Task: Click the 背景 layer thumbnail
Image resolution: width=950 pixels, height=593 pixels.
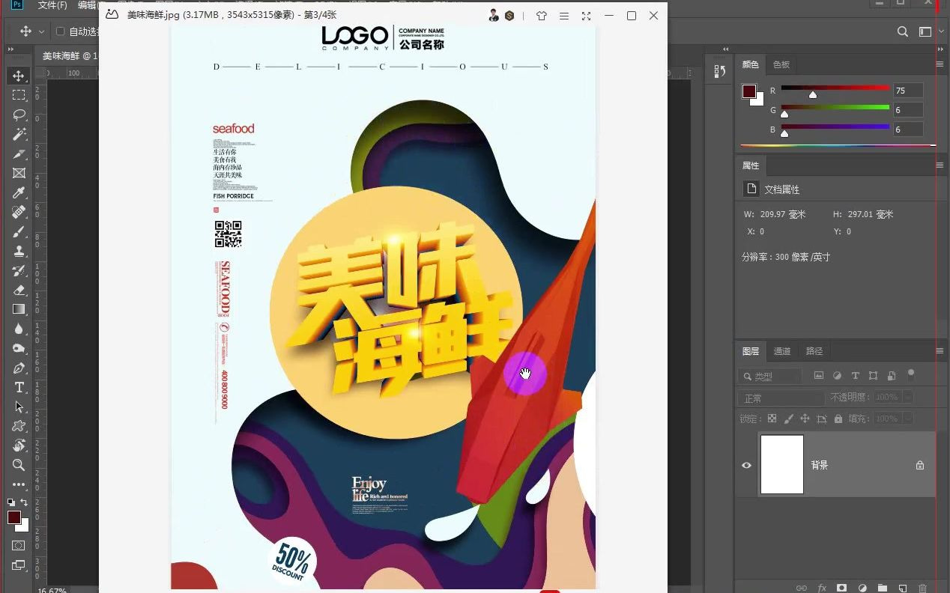Action: pyautogui.click(x=781, y=465)
